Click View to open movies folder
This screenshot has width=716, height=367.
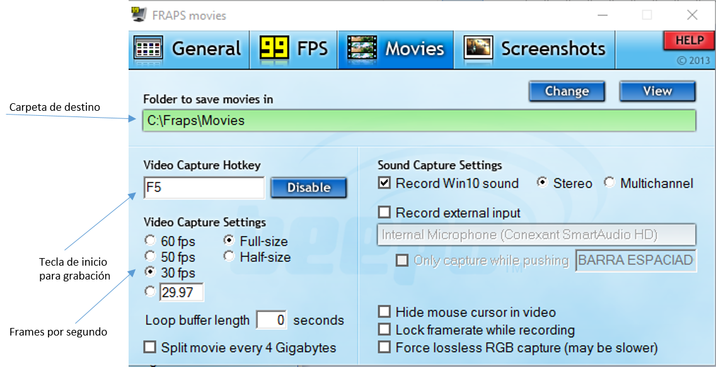pyautogui.click(x=657, y=91)
